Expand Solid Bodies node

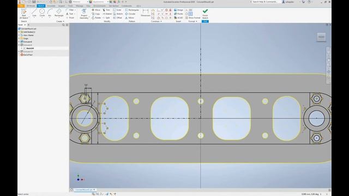(19, 32)
